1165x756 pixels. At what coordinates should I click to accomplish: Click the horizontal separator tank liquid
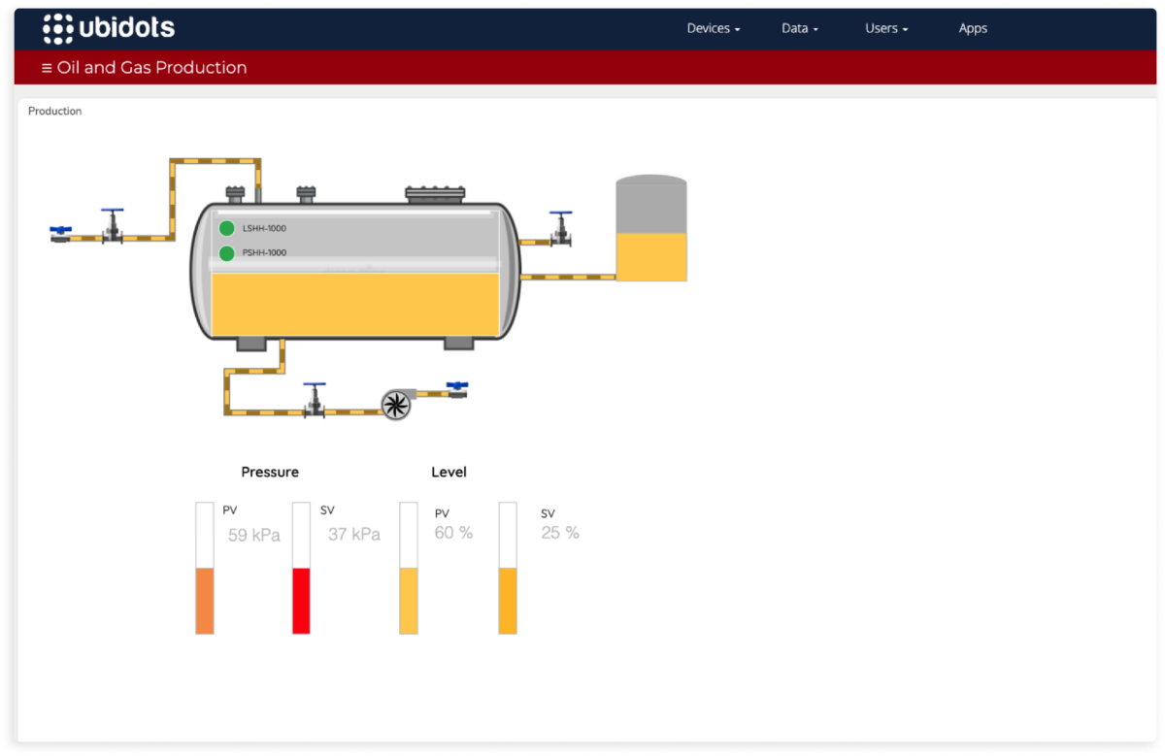(354, 305)
